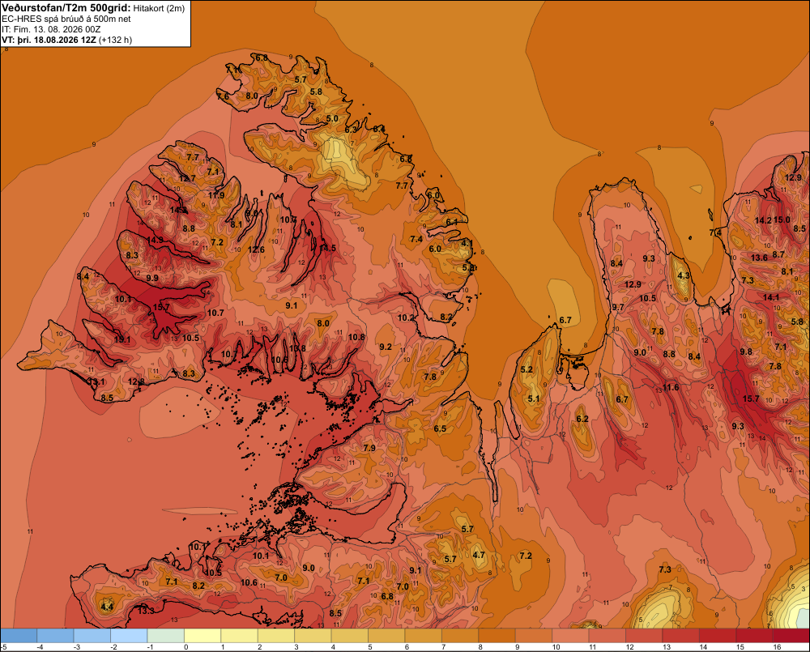Select the '7.6' temperature value
The image size is (810, 652).
coord(223,96)
